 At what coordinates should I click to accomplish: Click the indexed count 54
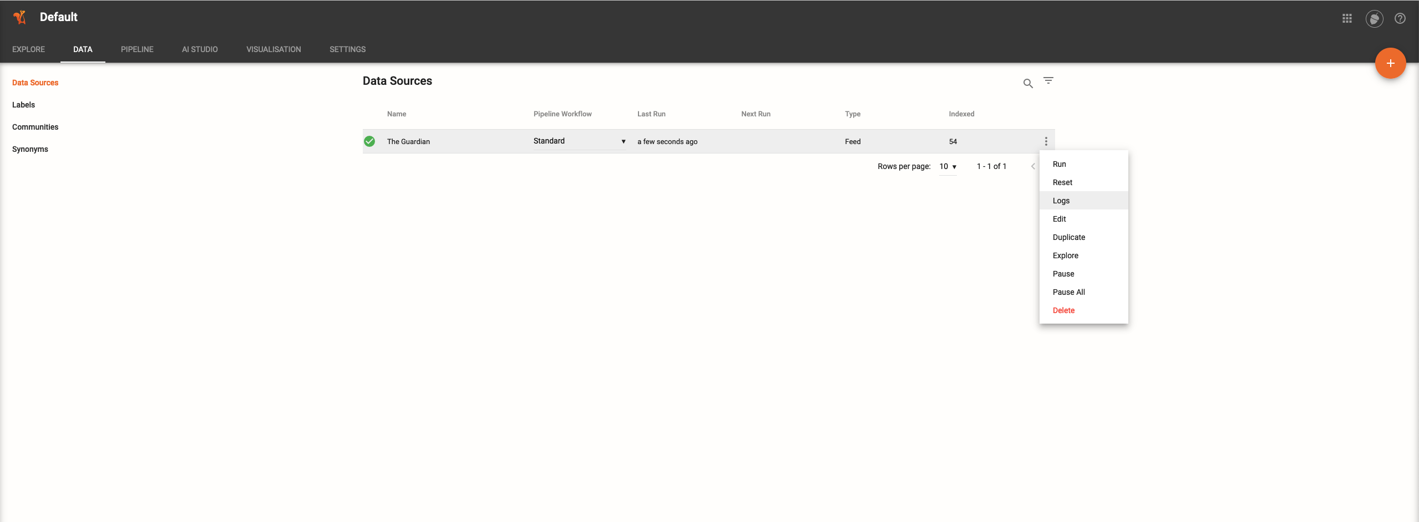pyautogui.click(x=953, y=142)
